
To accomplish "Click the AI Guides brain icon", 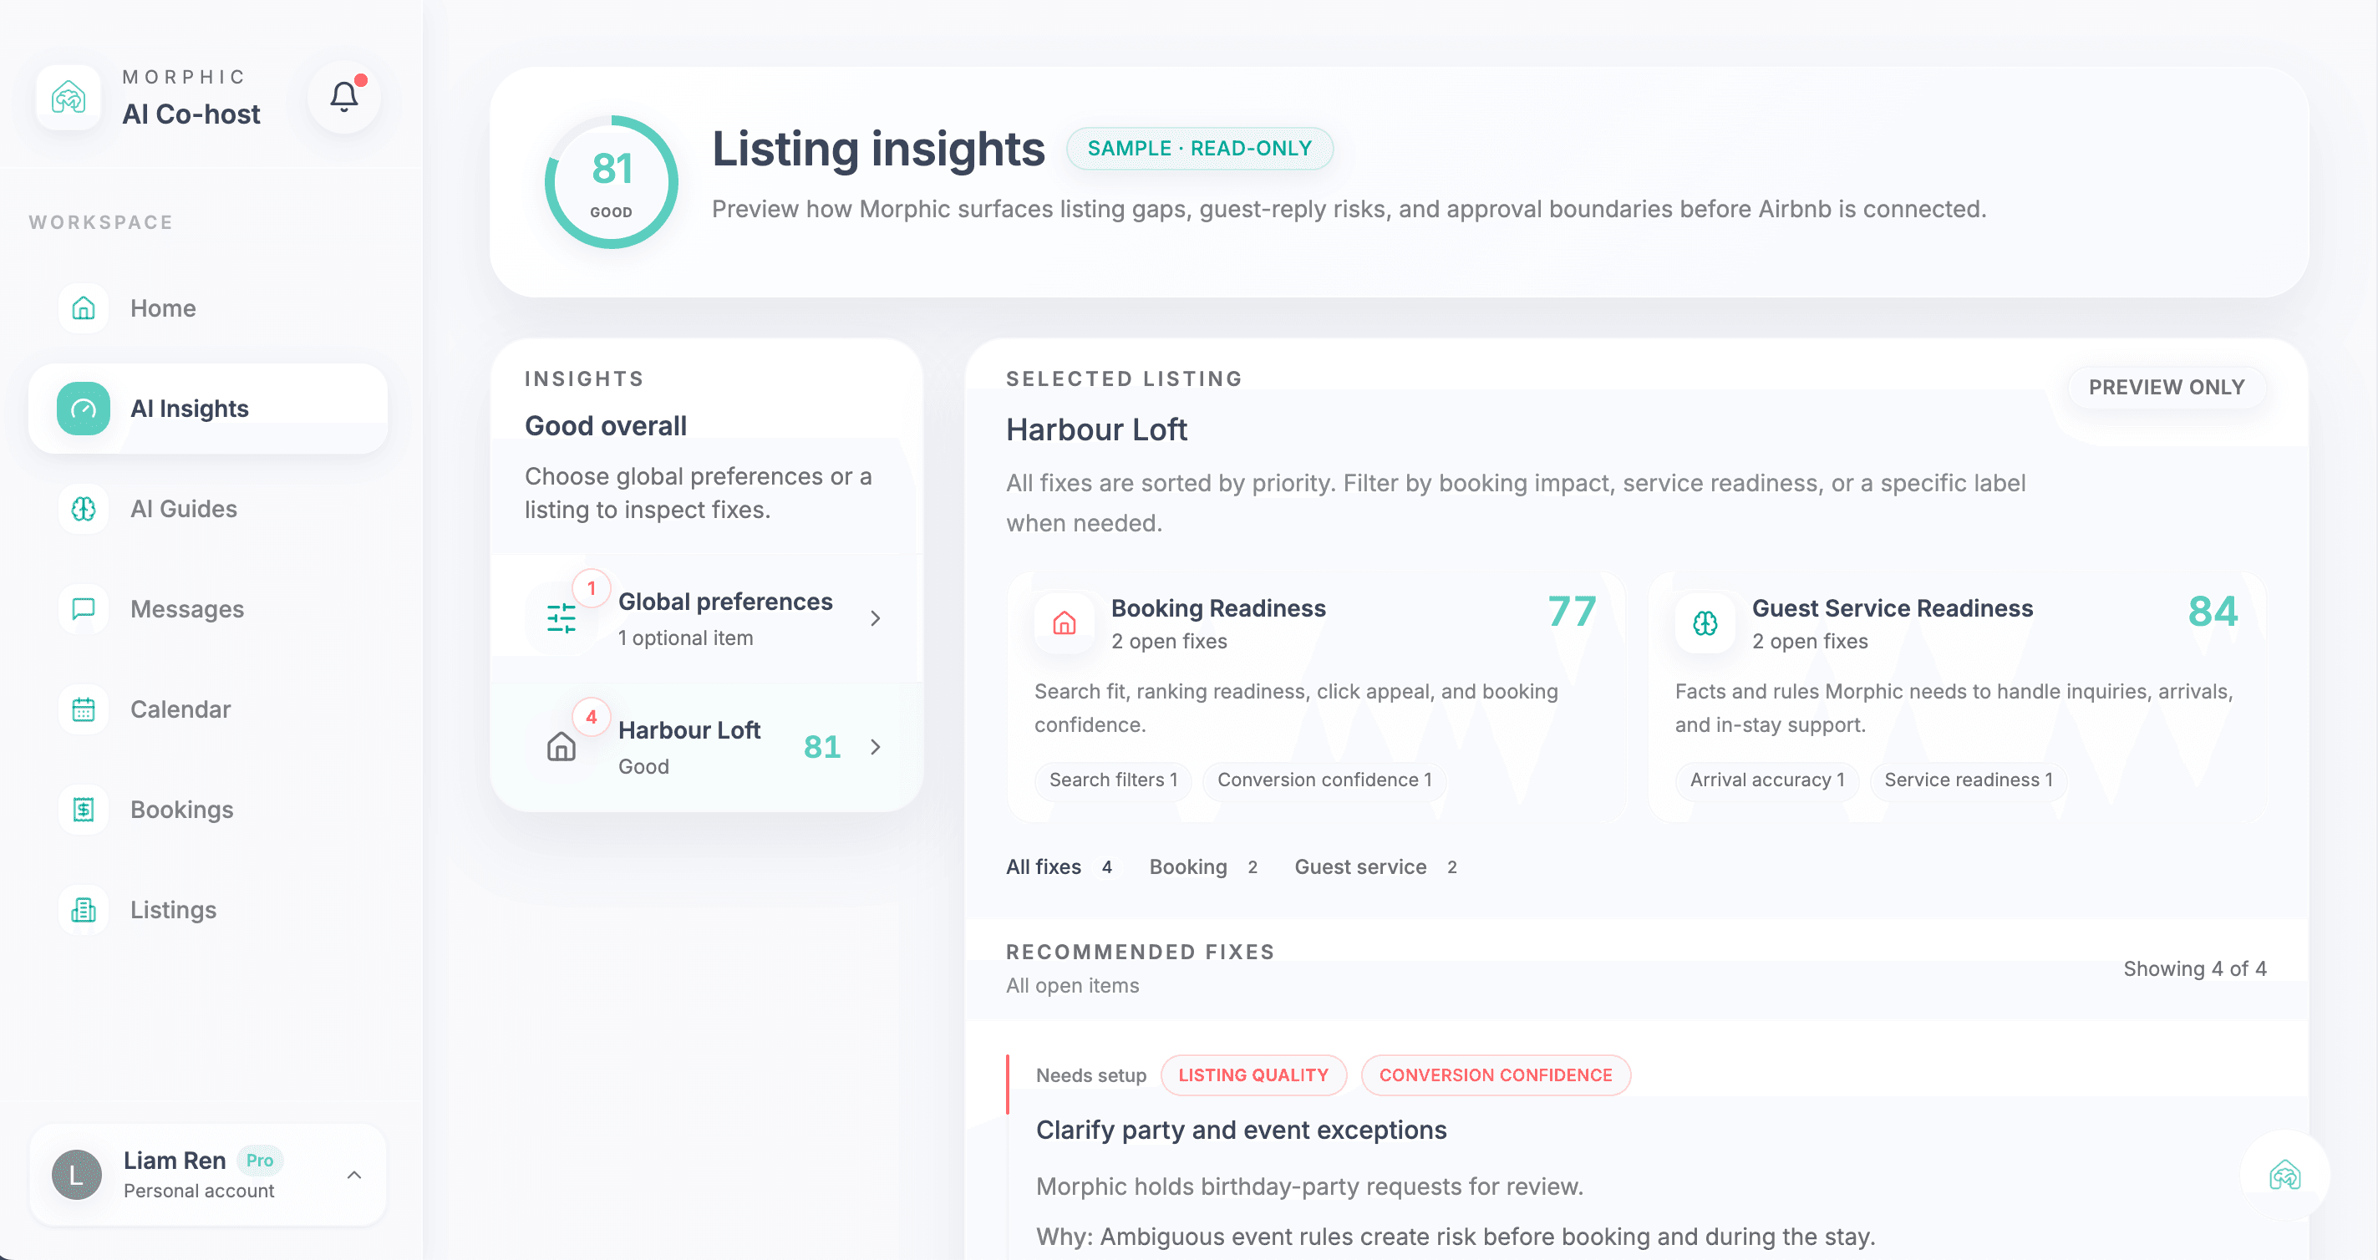I will point(83,509).
